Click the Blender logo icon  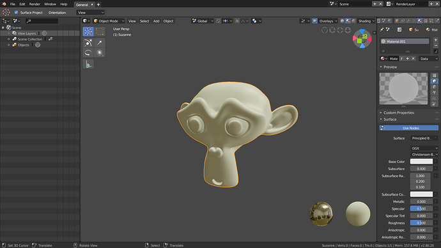4,4
